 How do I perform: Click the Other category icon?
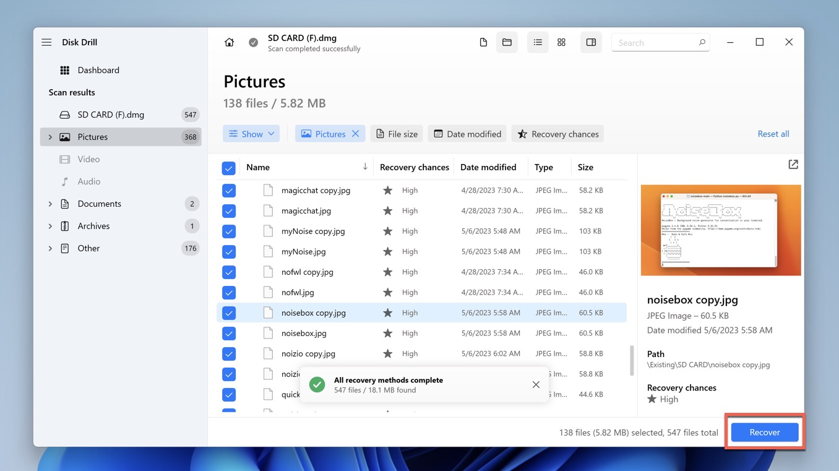64,248
